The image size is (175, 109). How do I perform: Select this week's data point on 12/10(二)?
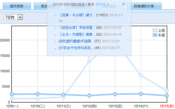tap(38, 94)
